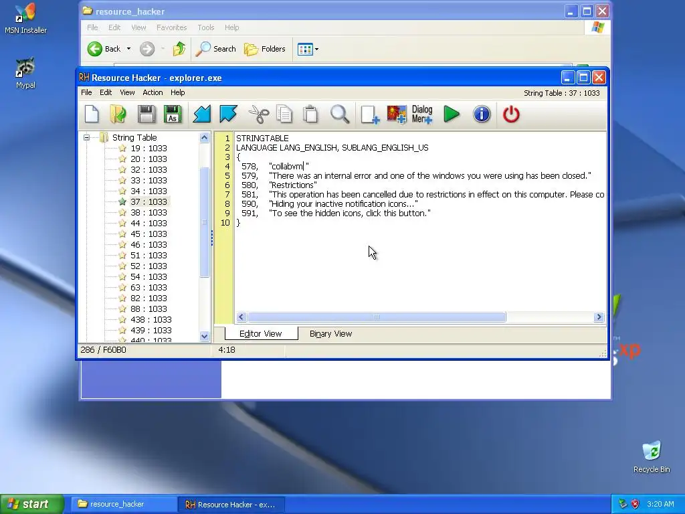The height and width of the screenshot is (514, 685).
Task: Click the editor horizontal scrollbar thumb
Action: pyautogui.click(x=377, y=317)
